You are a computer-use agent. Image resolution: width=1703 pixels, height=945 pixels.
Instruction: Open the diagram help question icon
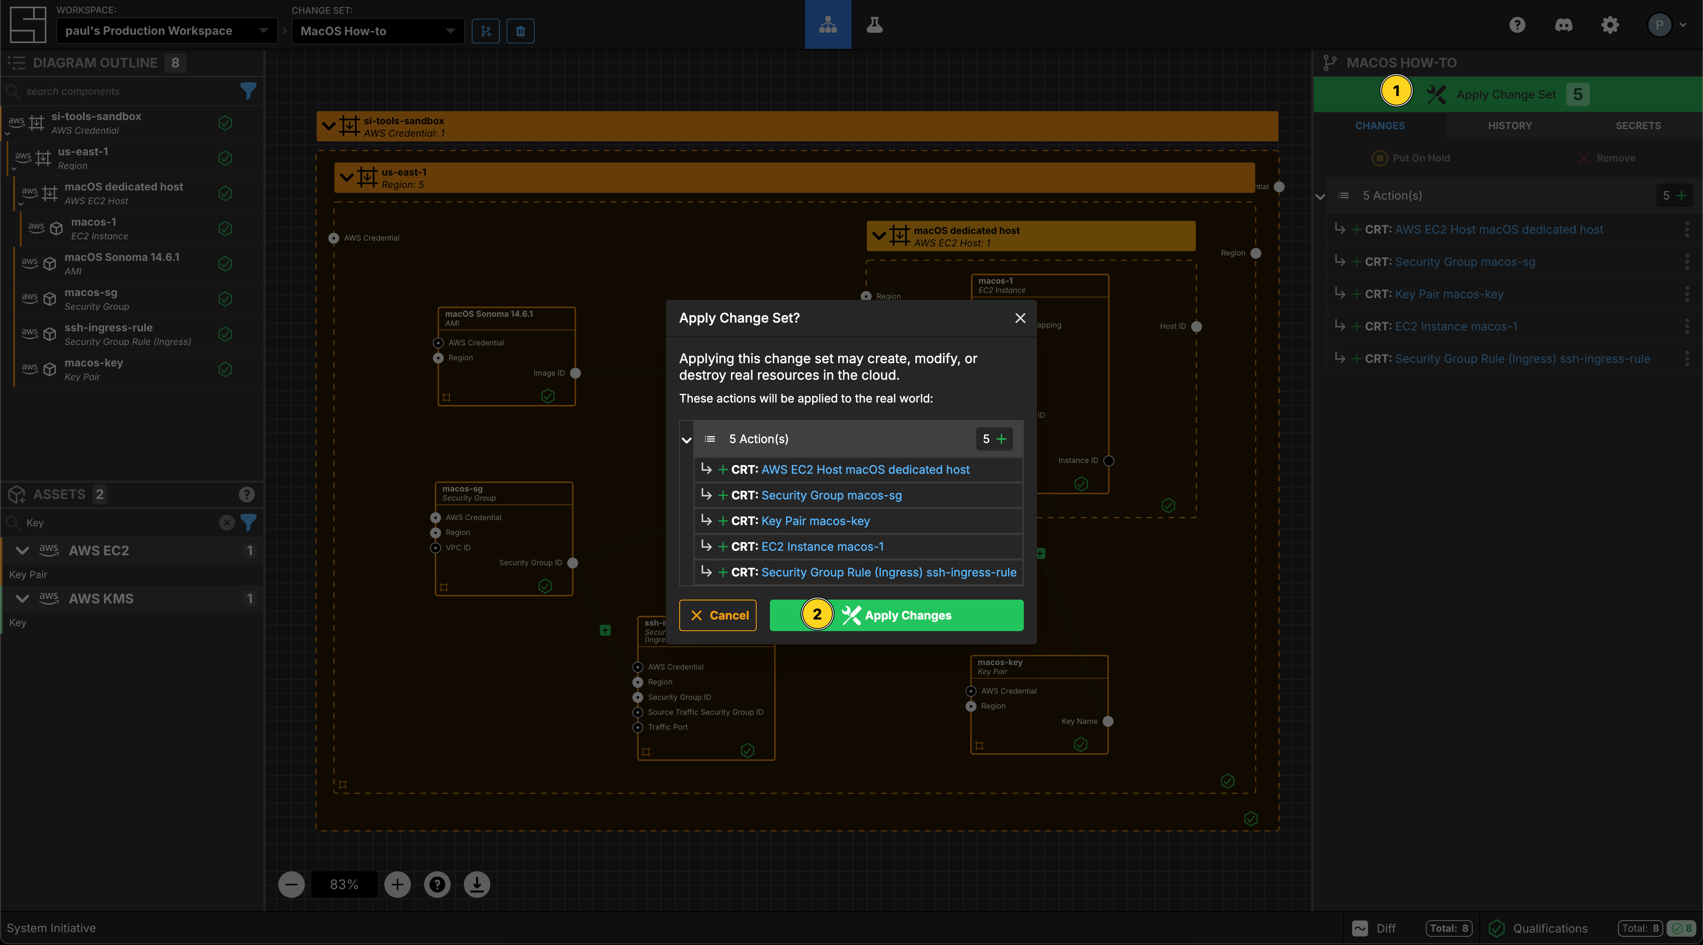coord(437,884)
